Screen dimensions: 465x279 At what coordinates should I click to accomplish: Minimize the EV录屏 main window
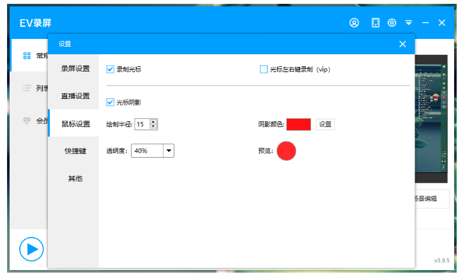click(425, 23)
